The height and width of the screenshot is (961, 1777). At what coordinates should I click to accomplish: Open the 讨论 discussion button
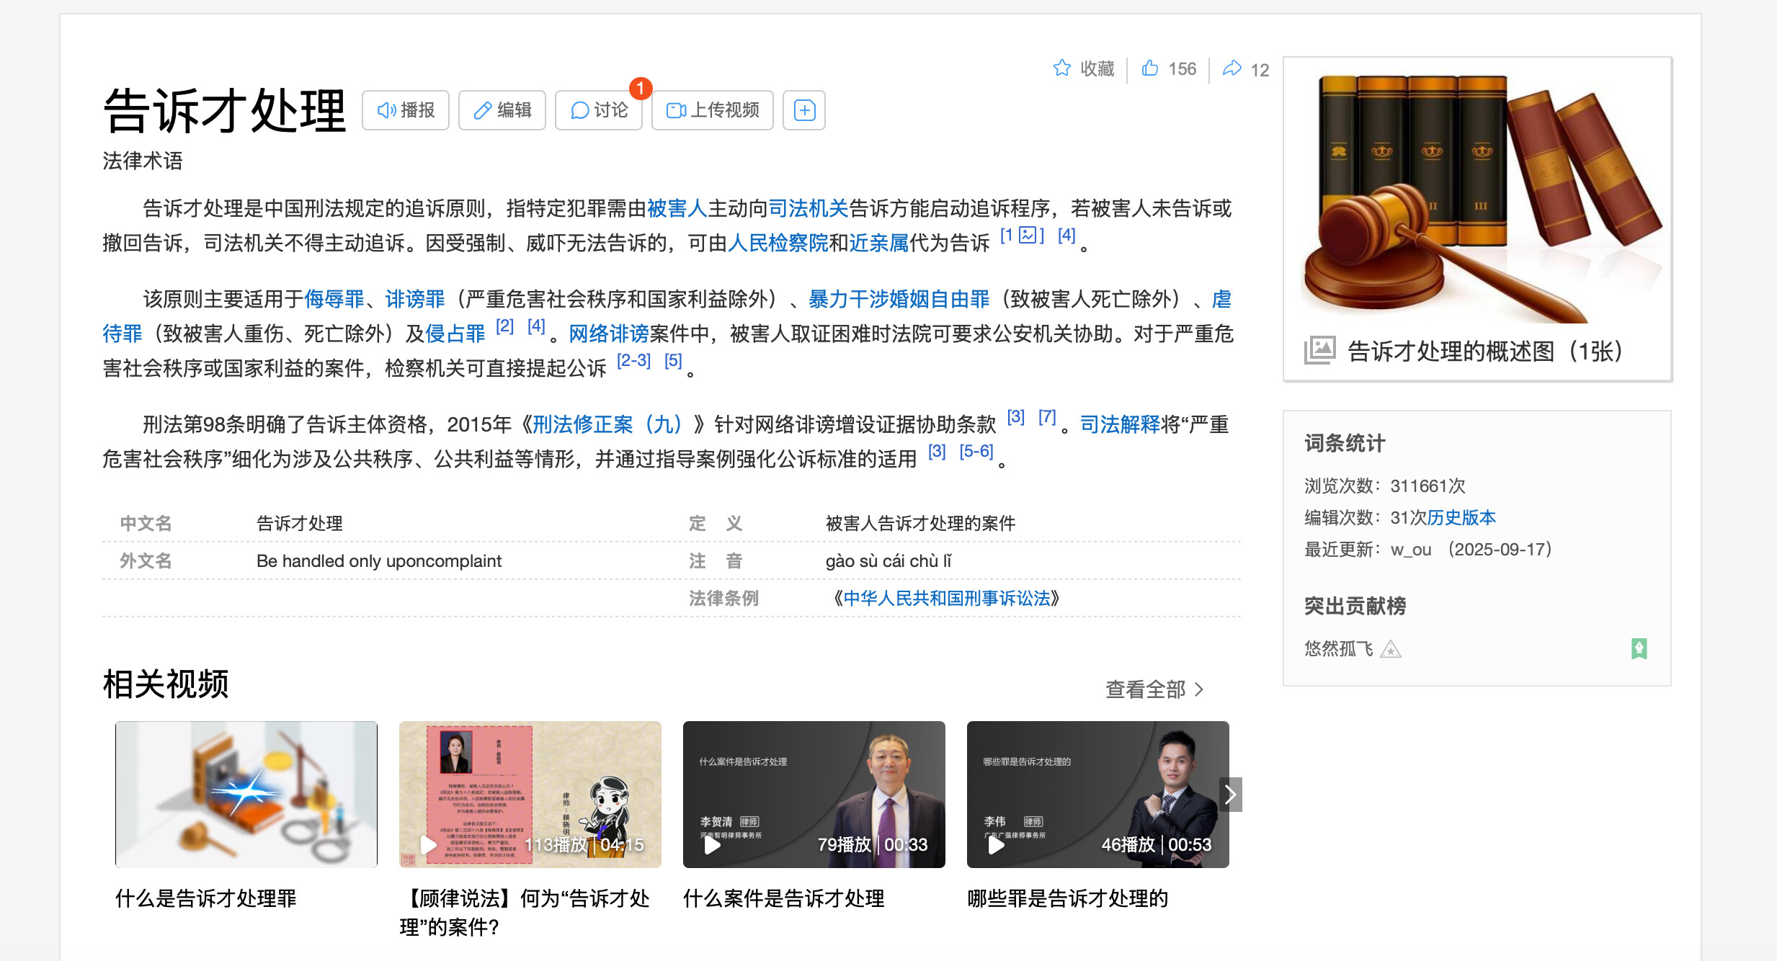(599, 110)
